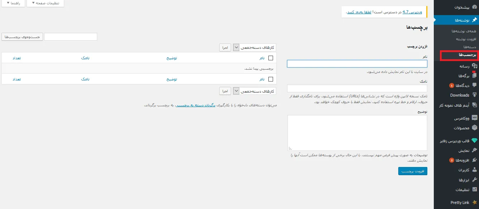Screen dimensions: 479x209
Task: Open the Pretty Link star icon
Action: tap(474, 203)
